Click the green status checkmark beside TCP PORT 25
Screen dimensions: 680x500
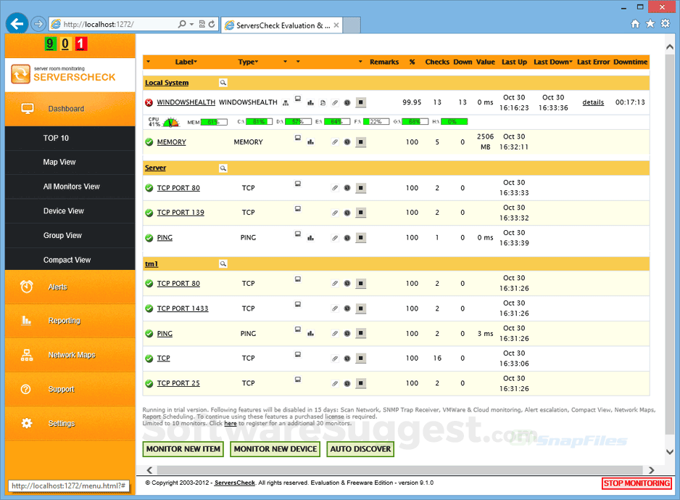coord(149,383)
